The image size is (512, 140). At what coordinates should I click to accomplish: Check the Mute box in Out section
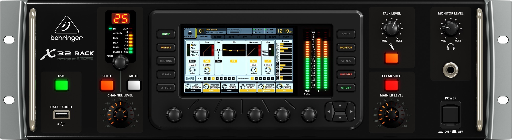263,55
